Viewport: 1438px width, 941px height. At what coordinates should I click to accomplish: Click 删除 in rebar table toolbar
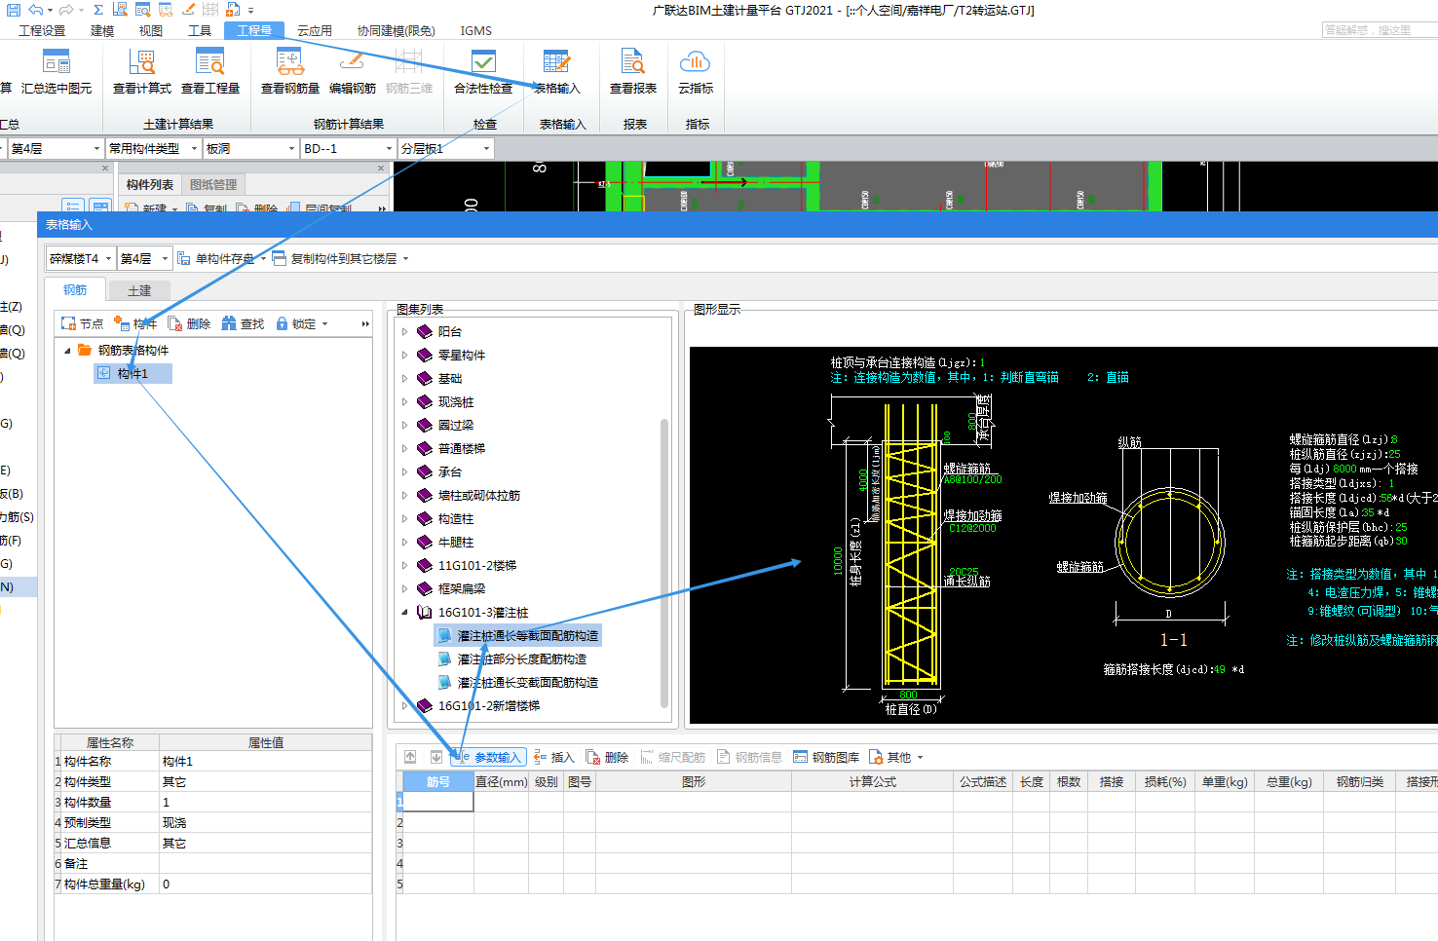(607, 757)
